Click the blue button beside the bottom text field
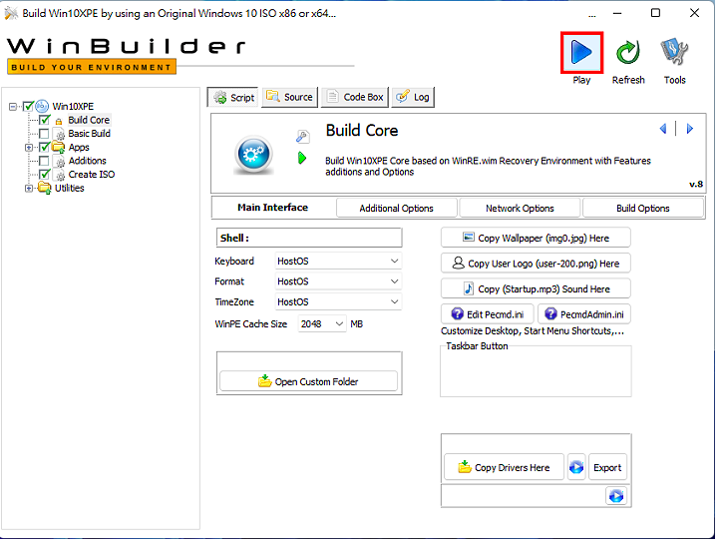 tap(616, 496)
